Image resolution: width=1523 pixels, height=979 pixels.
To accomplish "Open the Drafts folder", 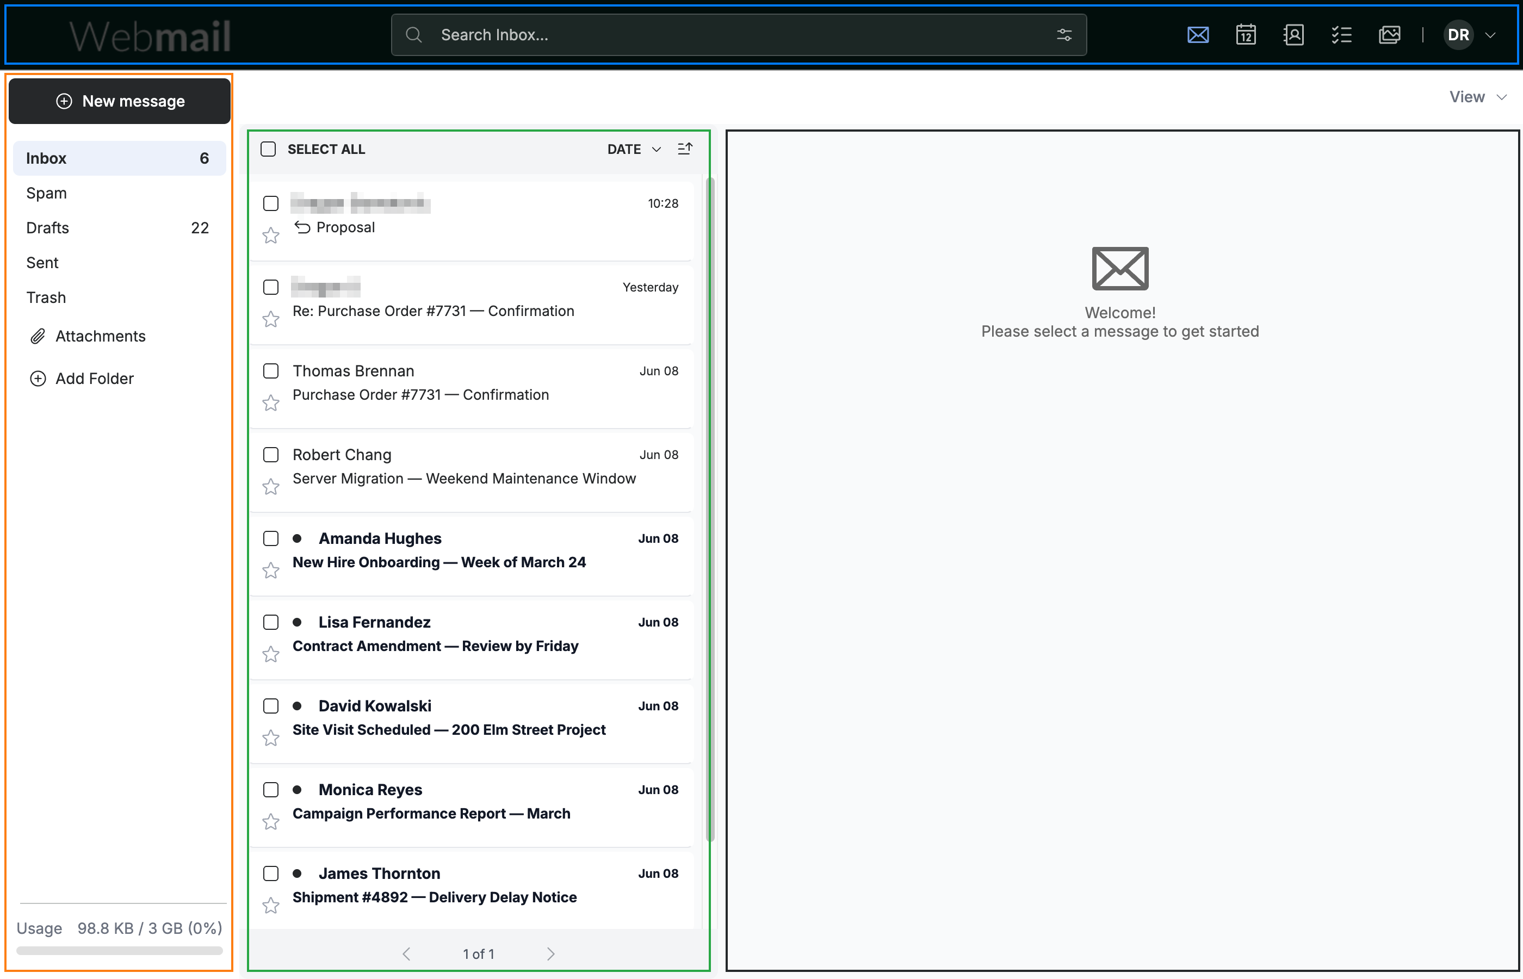I will pos(119,227).
